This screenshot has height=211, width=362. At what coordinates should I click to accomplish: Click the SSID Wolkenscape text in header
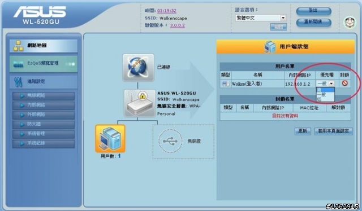(166, 18)
